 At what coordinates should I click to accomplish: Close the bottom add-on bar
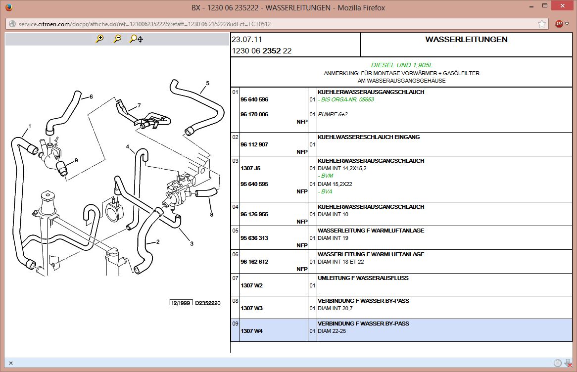11,363
